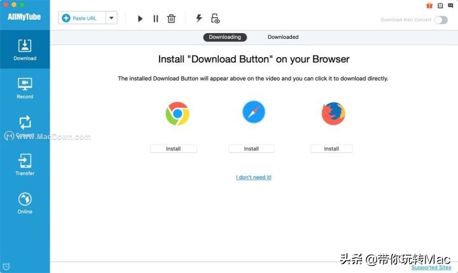Pause all downloads with the pause icon
The width and height of the screenshot is (458, 273).
(x=156, y=18)
